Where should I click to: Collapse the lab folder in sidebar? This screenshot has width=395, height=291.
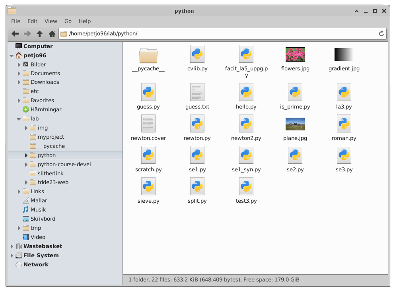click(19, 119)
